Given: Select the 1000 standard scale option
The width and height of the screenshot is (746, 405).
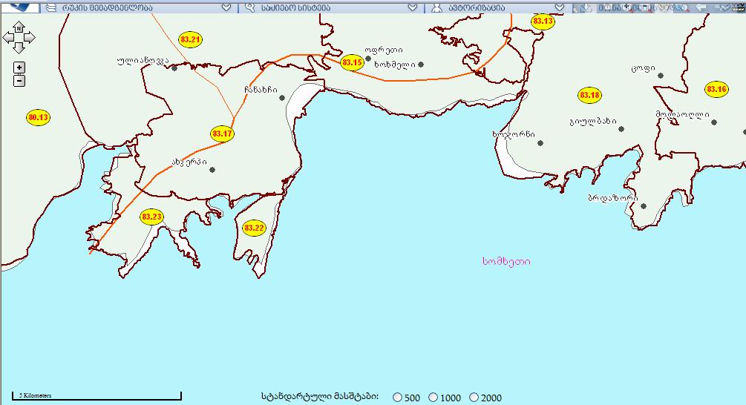Looking at the screenshot, I should 433,398.
